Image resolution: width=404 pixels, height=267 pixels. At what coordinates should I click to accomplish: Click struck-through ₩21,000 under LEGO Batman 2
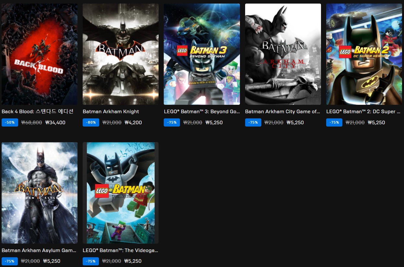pyautogui.click(x=355, y=123)
